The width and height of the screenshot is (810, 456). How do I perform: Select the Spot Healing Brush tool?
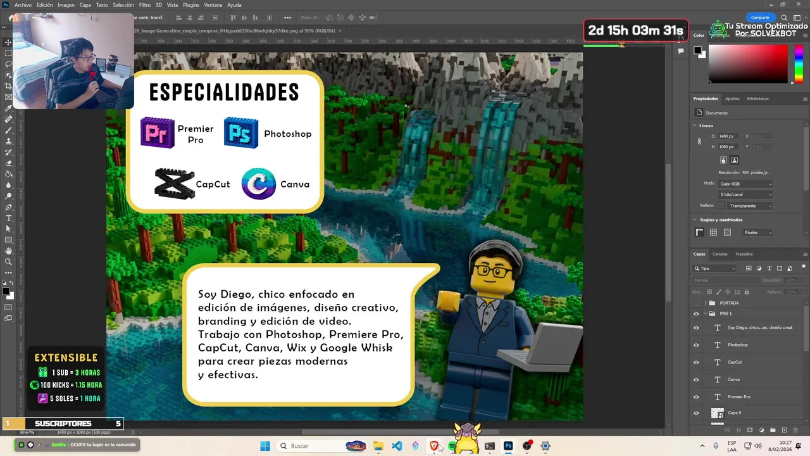point(8,119)
